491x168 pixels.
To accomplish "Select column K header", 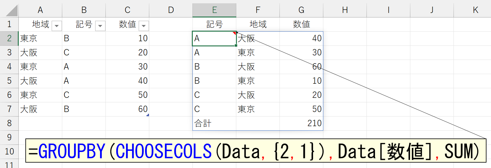I will click(473, 10).
